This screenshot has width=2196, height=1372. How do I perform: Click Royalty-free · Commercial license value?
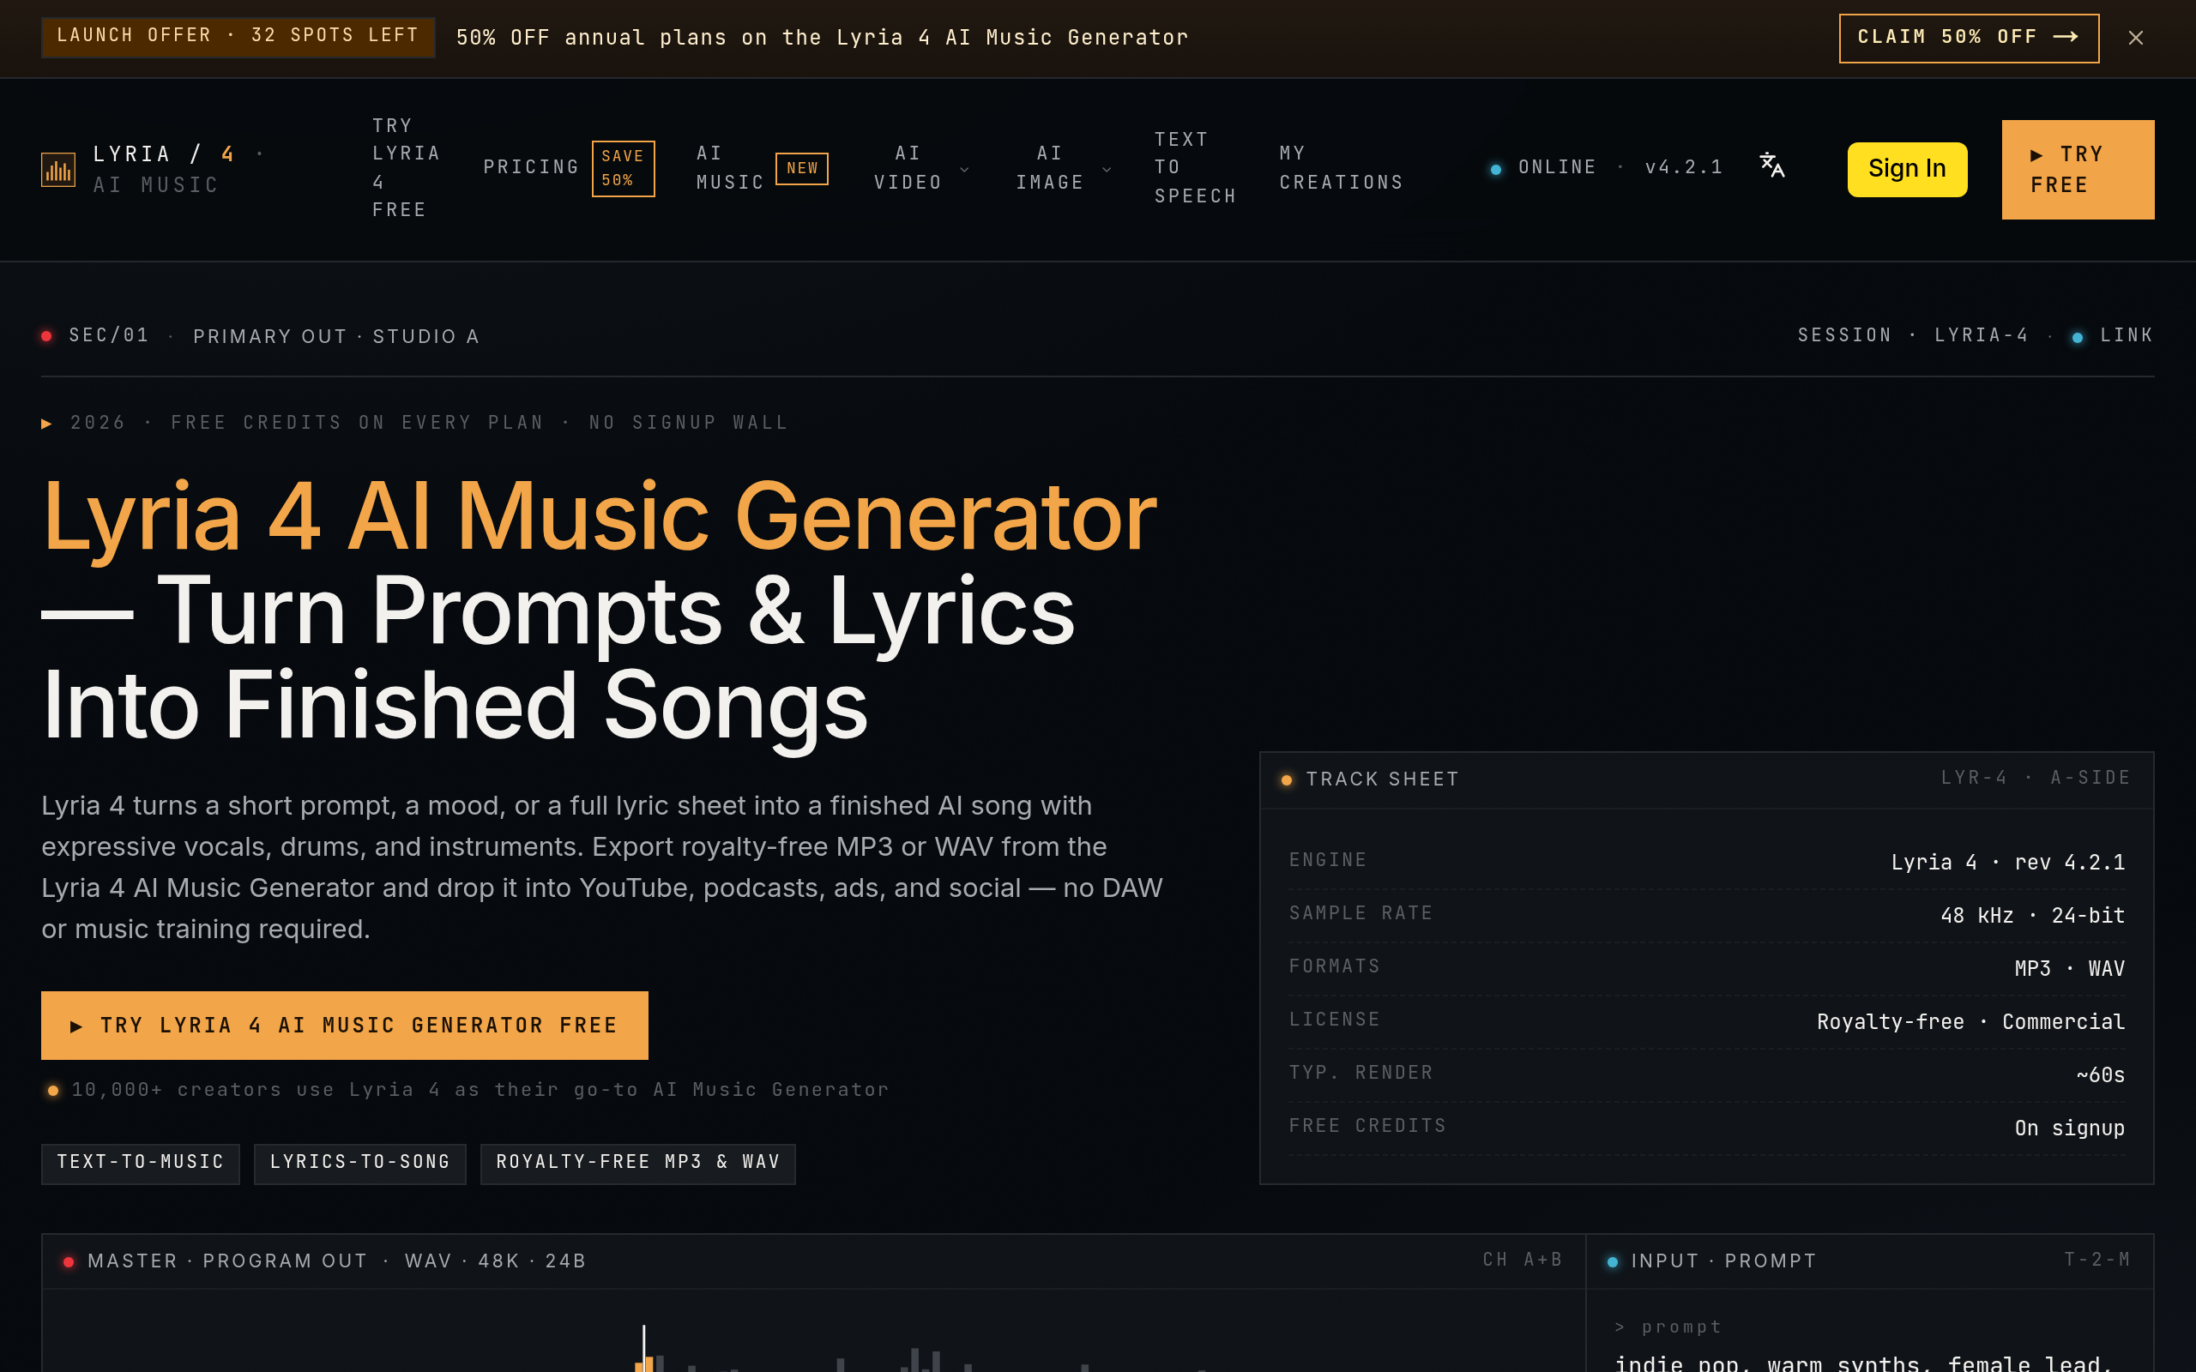1970,1023
